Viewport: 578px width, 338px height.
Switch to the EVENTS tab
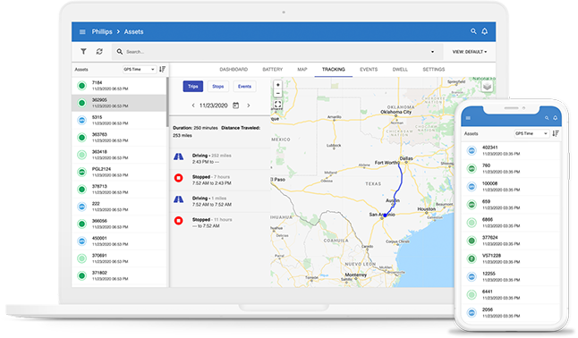pyautogui.click(x=369, y=69)
